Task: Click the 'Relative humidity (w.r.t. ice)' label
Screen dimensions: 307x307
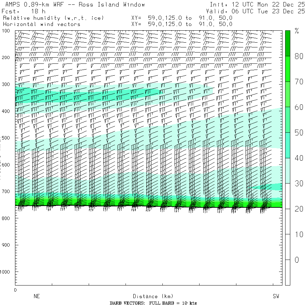Action: point(53,18)
